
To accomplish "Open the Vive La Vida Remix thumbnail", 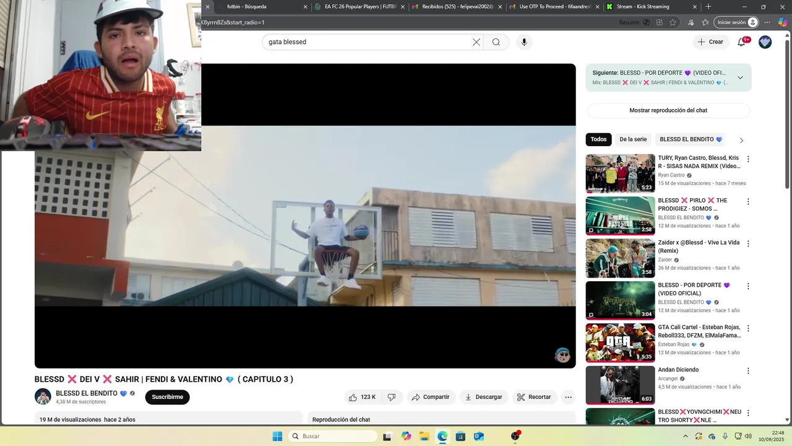I will 620,258.
